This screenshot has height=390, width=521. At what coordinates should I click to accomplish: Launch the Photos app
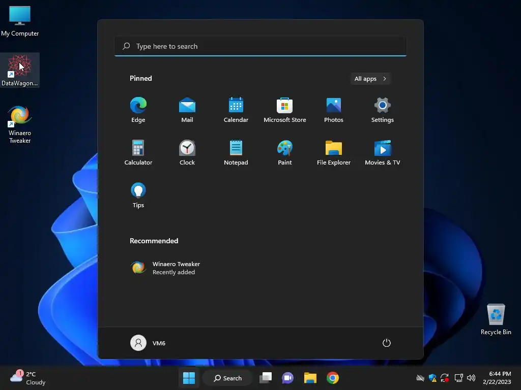tap(334, 110)
